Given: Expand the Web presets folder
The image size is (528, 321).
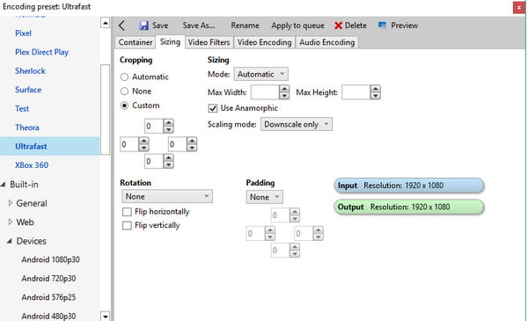Looking at the screenshot, I should (x=10, y=223).
